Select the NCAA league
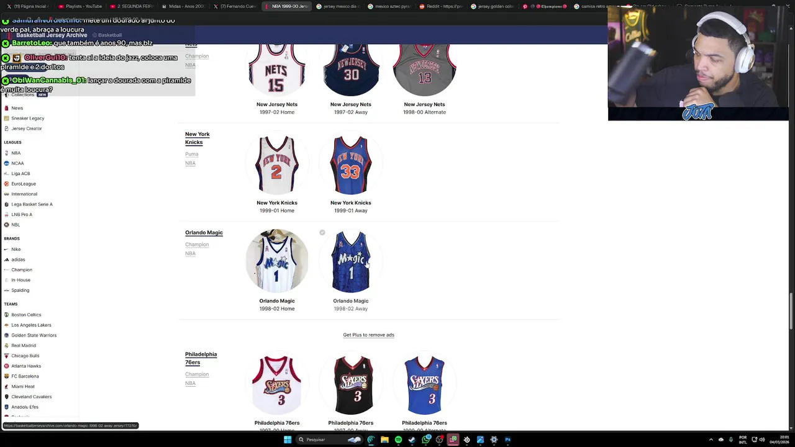The width and height of the screenshot is (795, 447). click(x=14, y=163)
